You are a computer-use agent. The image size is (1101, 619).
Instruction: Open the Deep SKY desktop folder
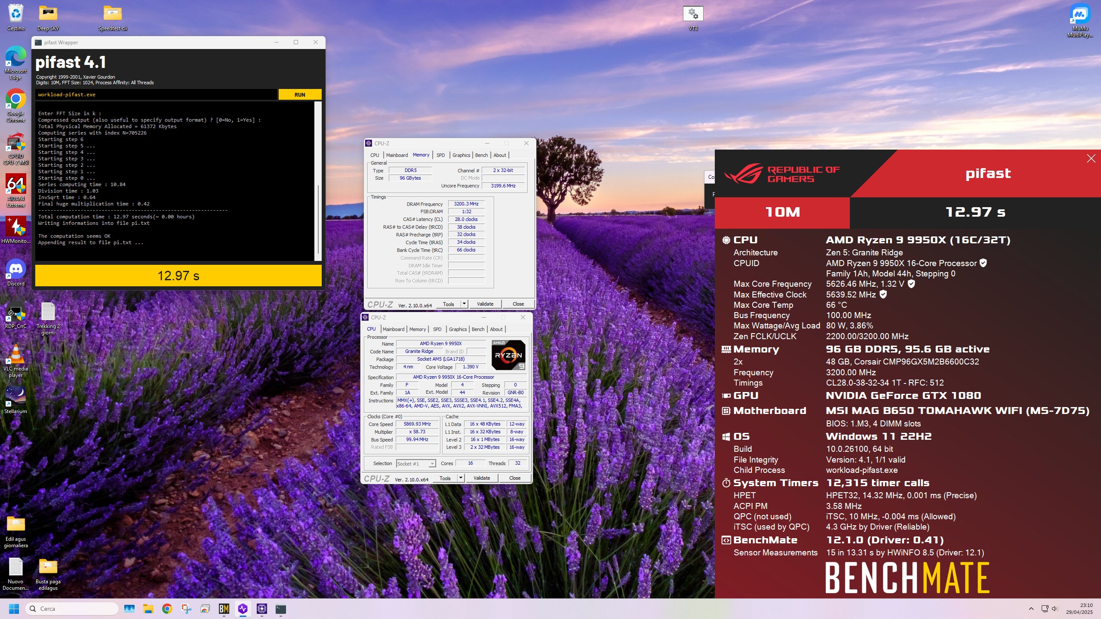pyautogui.click(x=48, y=17)
